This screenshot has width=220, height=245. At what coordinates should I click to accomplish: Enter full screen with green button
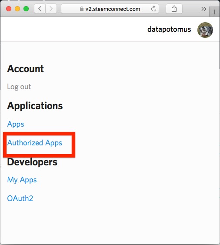tap(26, 9)
